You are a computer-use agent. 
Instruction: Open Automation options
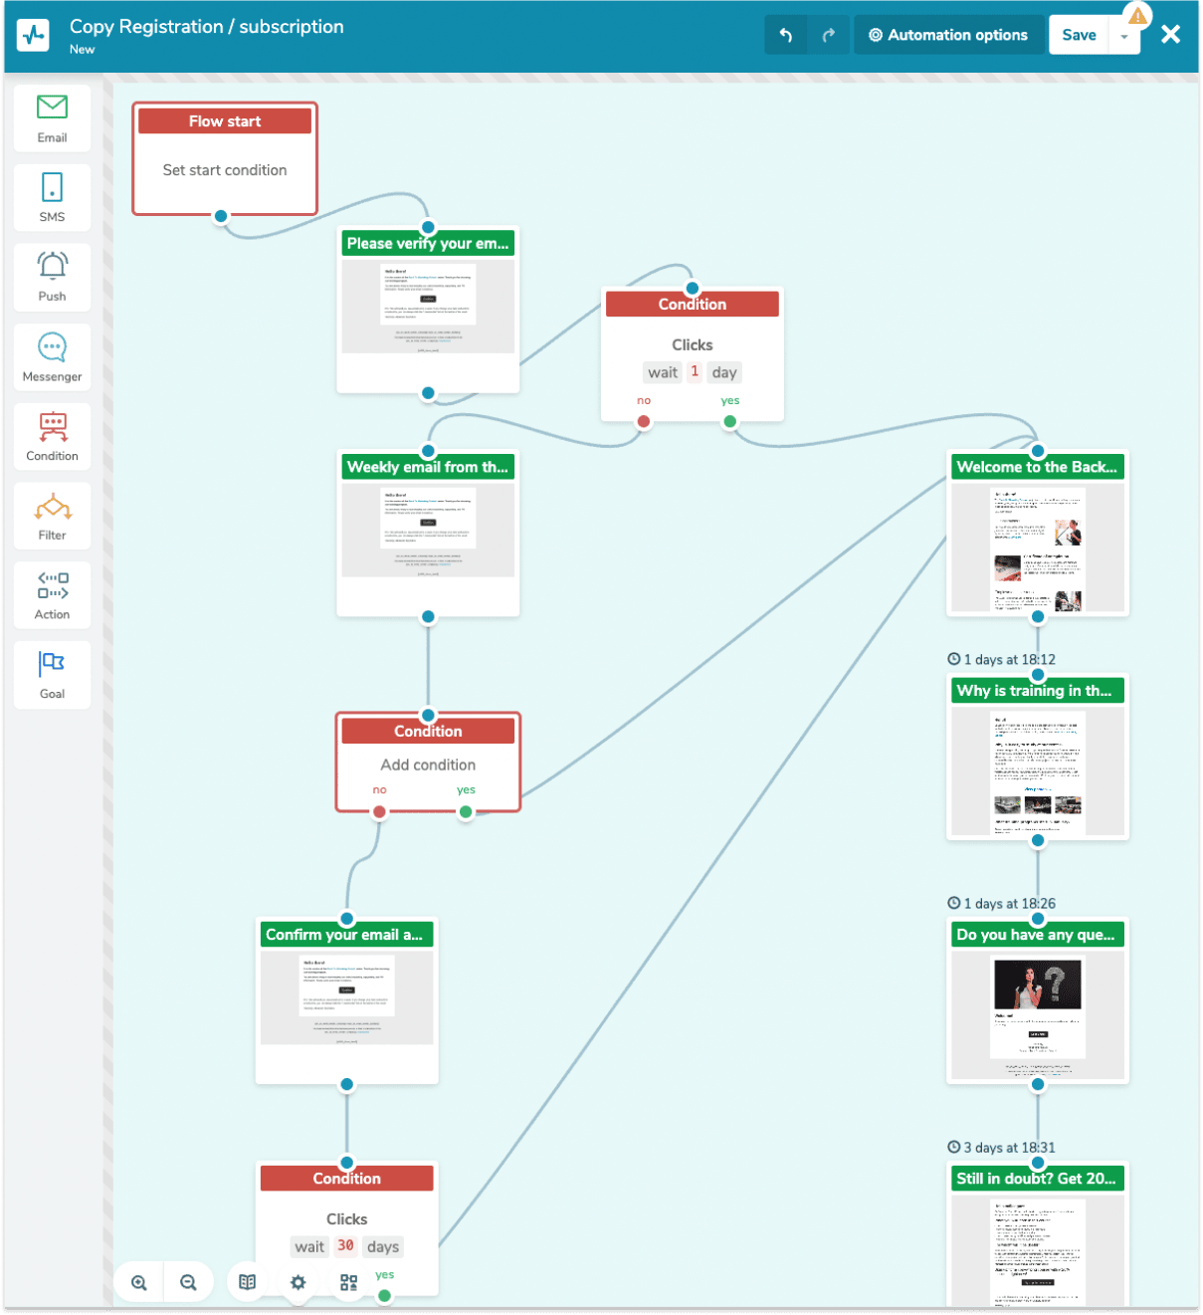(948, 34)
